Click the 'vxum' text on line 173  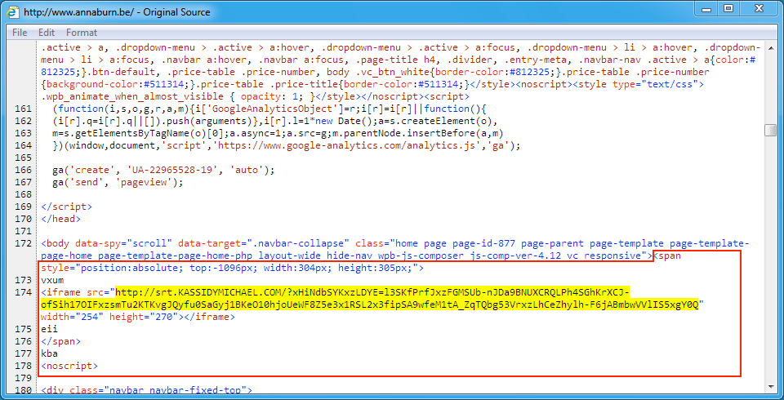coord(52,281)
